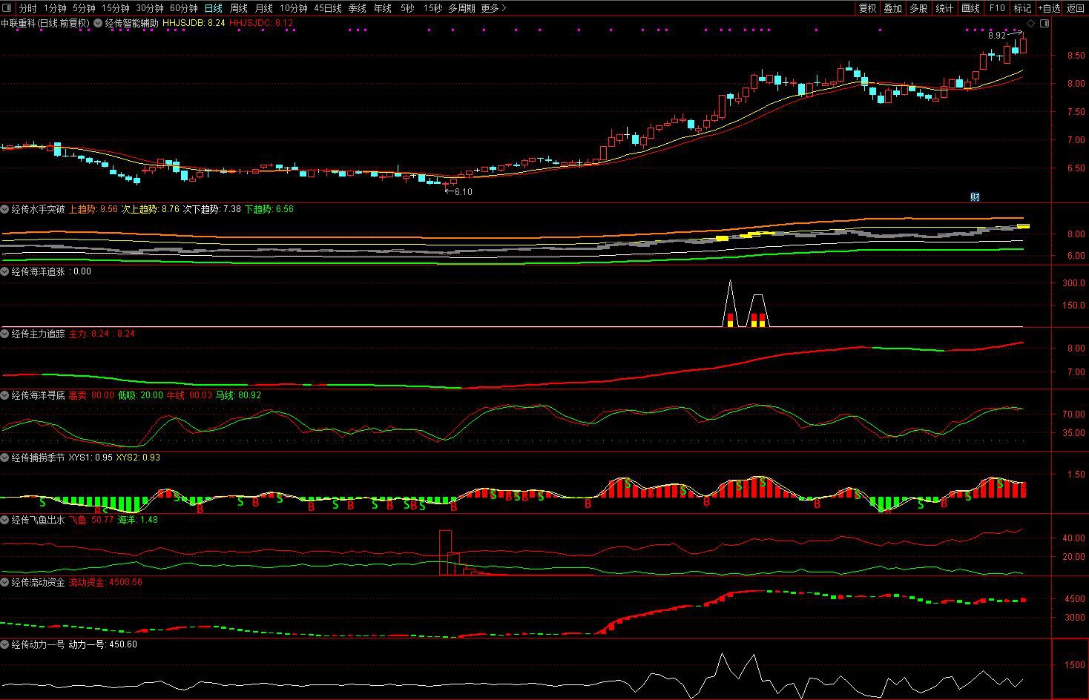Open the 画线 drawing tools
1089x700 pixels.
(x=971, y=8)
